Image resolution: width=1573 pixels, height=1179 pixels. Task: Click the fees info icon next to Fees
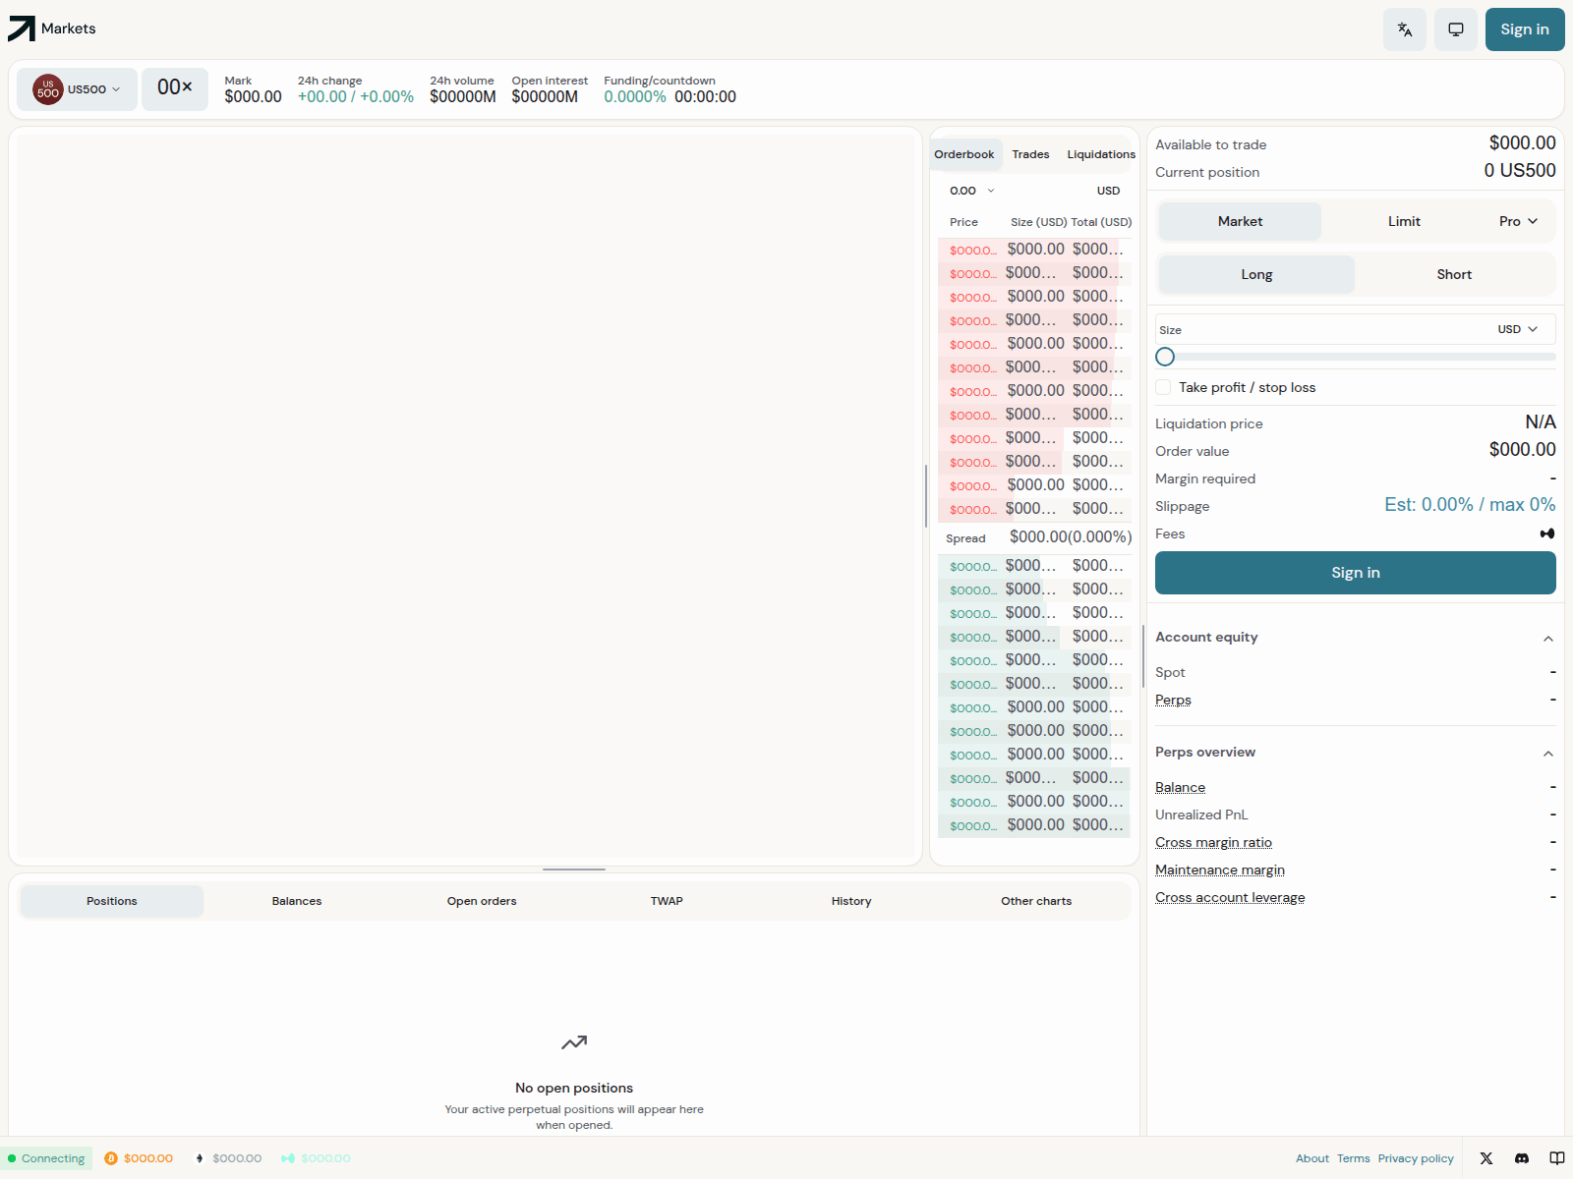pyautogui.click(x=1546, y=533)
